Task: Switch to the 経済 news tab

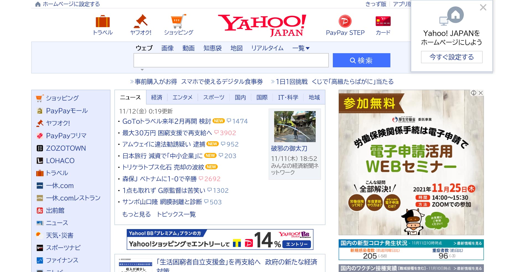Action: tap(157, 97)
